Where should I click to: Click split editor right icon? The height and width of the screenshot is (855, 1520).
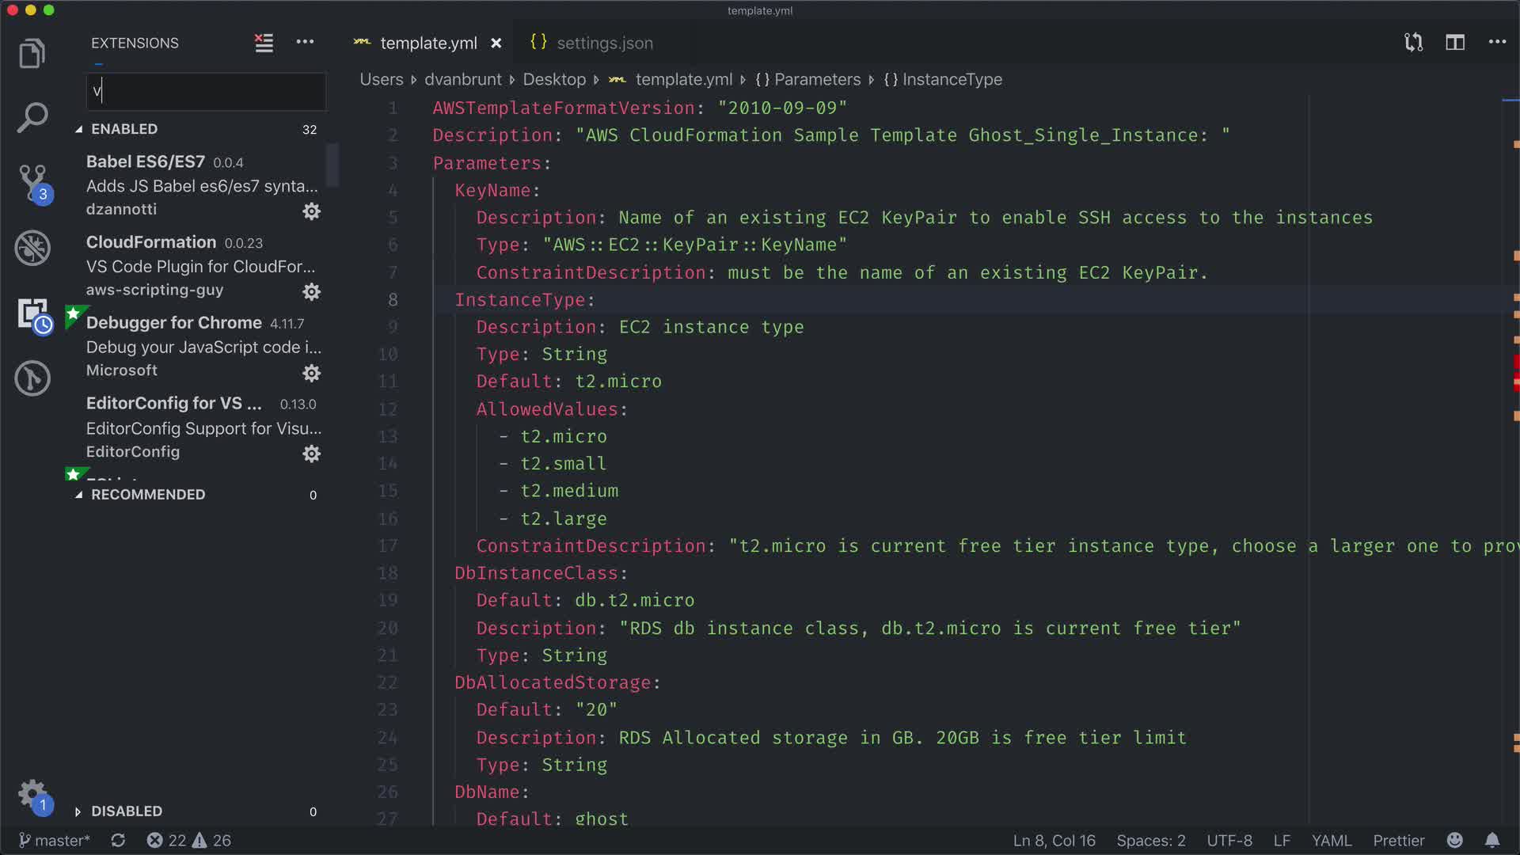coord(1454,43)
